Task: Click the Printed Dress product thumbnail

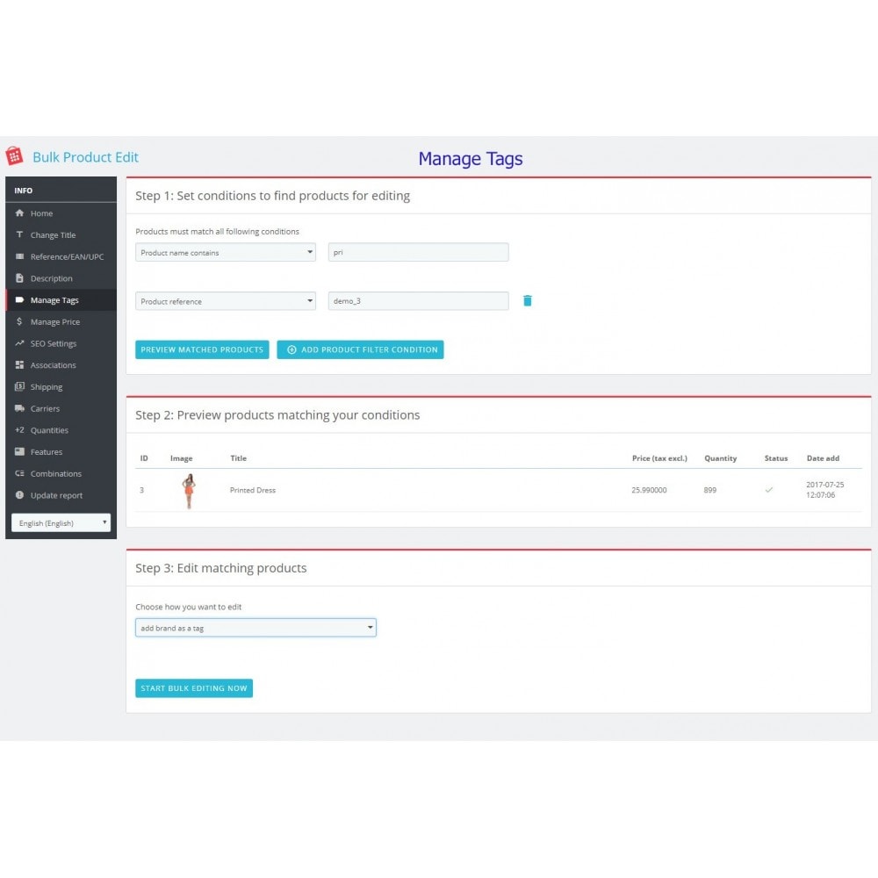Action: click(x=188, y=491)
